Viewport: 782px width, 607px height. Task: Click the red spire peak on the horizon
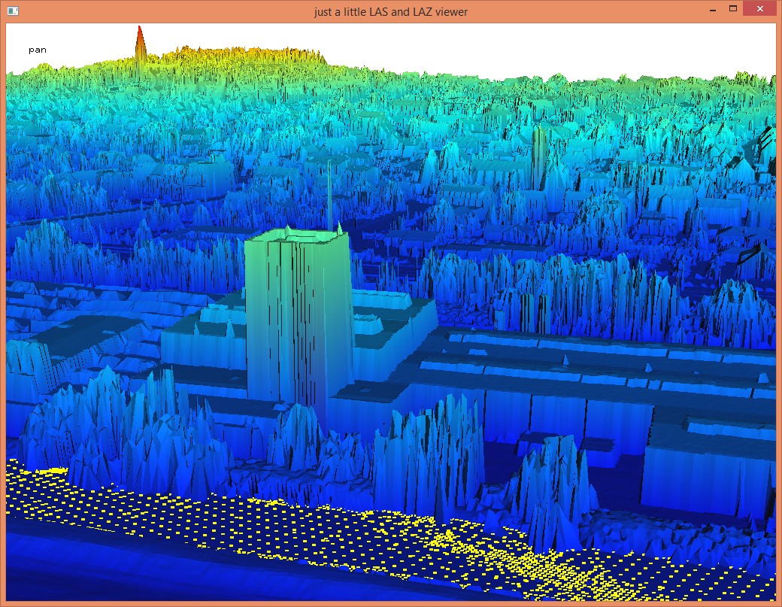pos(140,45)
